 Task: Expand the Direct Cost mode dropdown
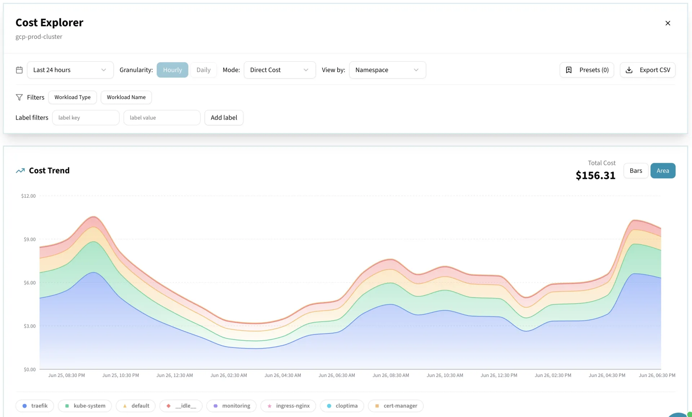click(280, 70)
